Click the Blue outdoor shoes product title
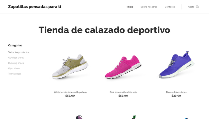209x119 pixels. point(176,92)
